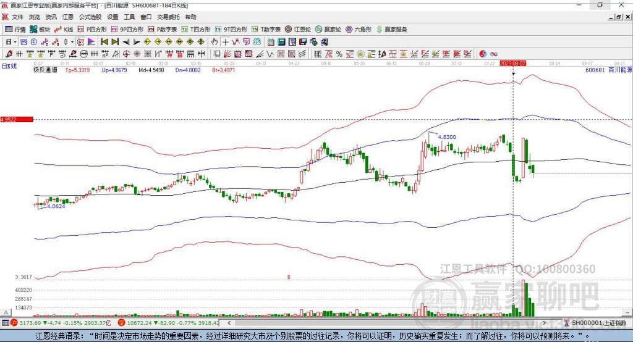633x342 pixels.
Task: Click the status bar grid icon
Action: [5, 323]
